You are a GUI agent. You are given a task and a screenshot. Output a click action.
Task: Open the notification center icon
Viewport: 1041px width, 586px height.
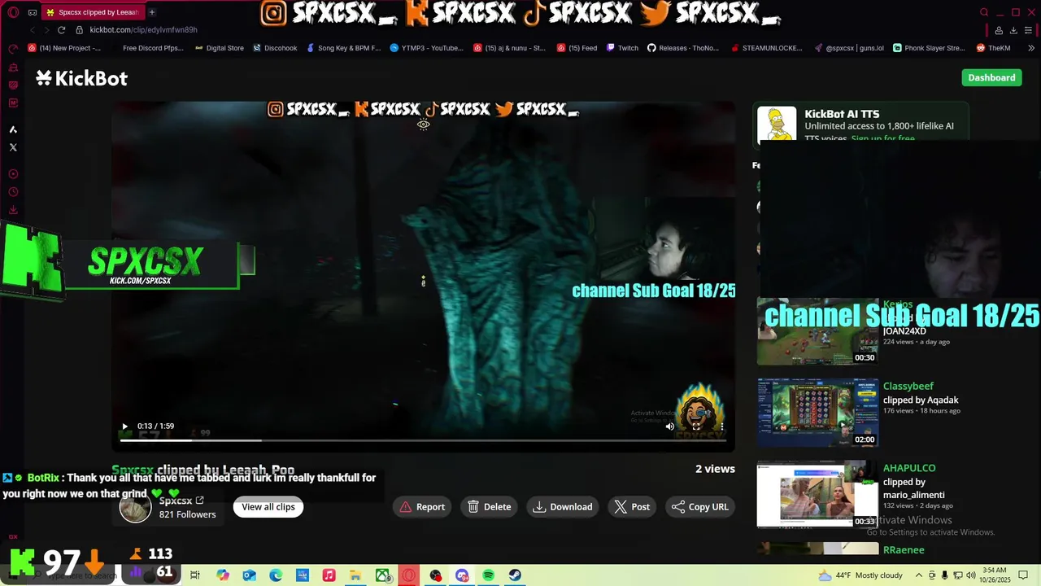coord(1023,575)
